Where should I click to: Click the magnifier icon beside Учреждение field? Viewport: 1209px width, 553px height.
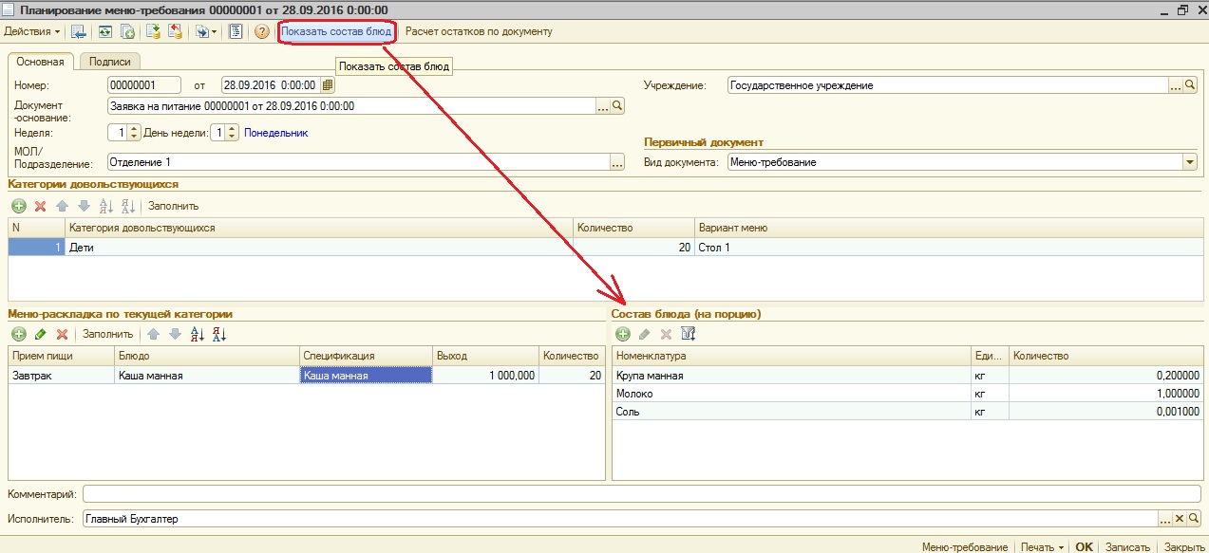[1191, 85]
